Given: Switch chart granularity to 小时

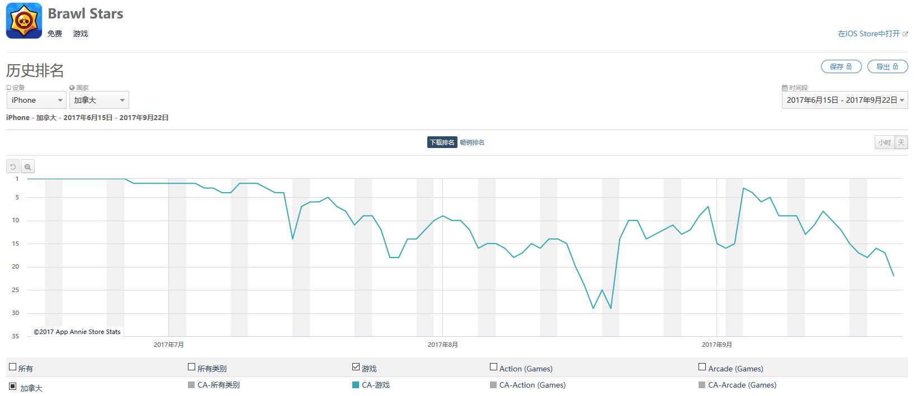Looking at the screenshot, I should point(884,142).
